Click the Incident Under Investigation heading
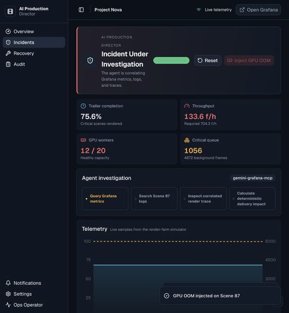This screenshot has width=289, height=313. [x=125, y=59]
